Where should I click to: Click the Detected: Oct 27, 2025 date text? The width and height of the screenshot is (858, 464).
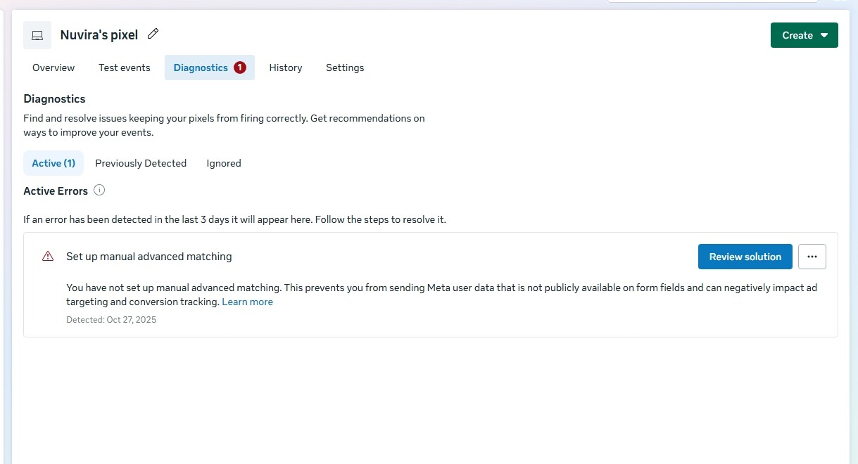click(111, 320)
